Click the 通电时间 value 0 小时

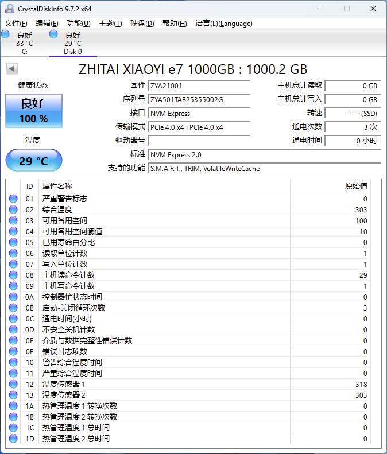tap(353, 141)
